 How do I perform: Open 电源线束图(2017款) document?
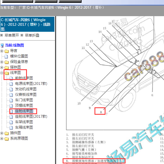tap(31, 84)
